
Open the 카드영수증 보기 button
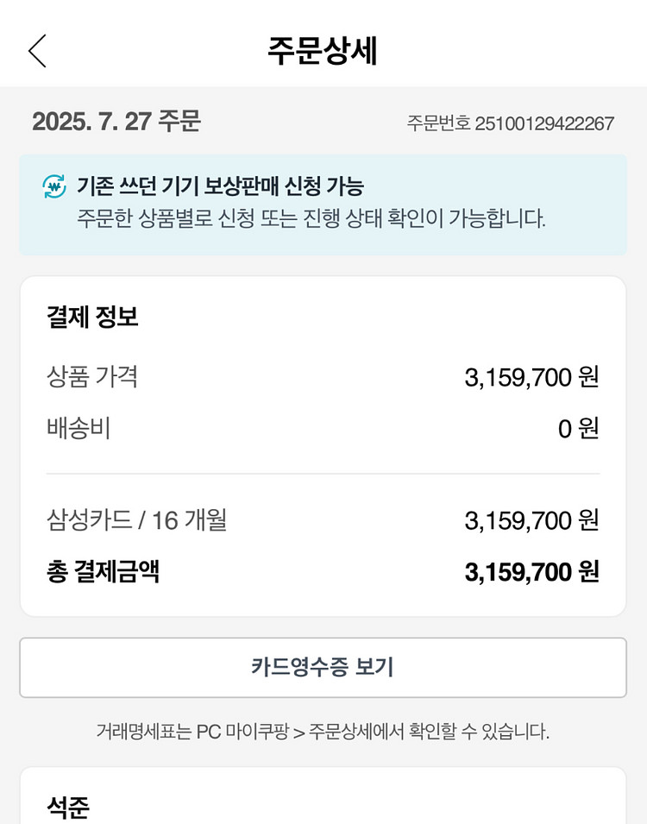coord(323,667)
